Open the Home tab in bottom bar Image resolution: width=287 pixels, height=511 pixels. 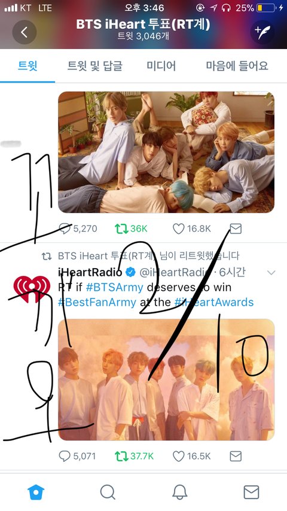(x=35, y=492)
